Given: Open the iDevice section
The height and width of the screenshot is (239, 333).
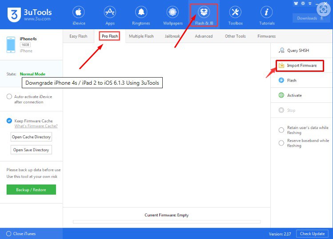Looking at the screenshot, I should click(x=79, y=16).
